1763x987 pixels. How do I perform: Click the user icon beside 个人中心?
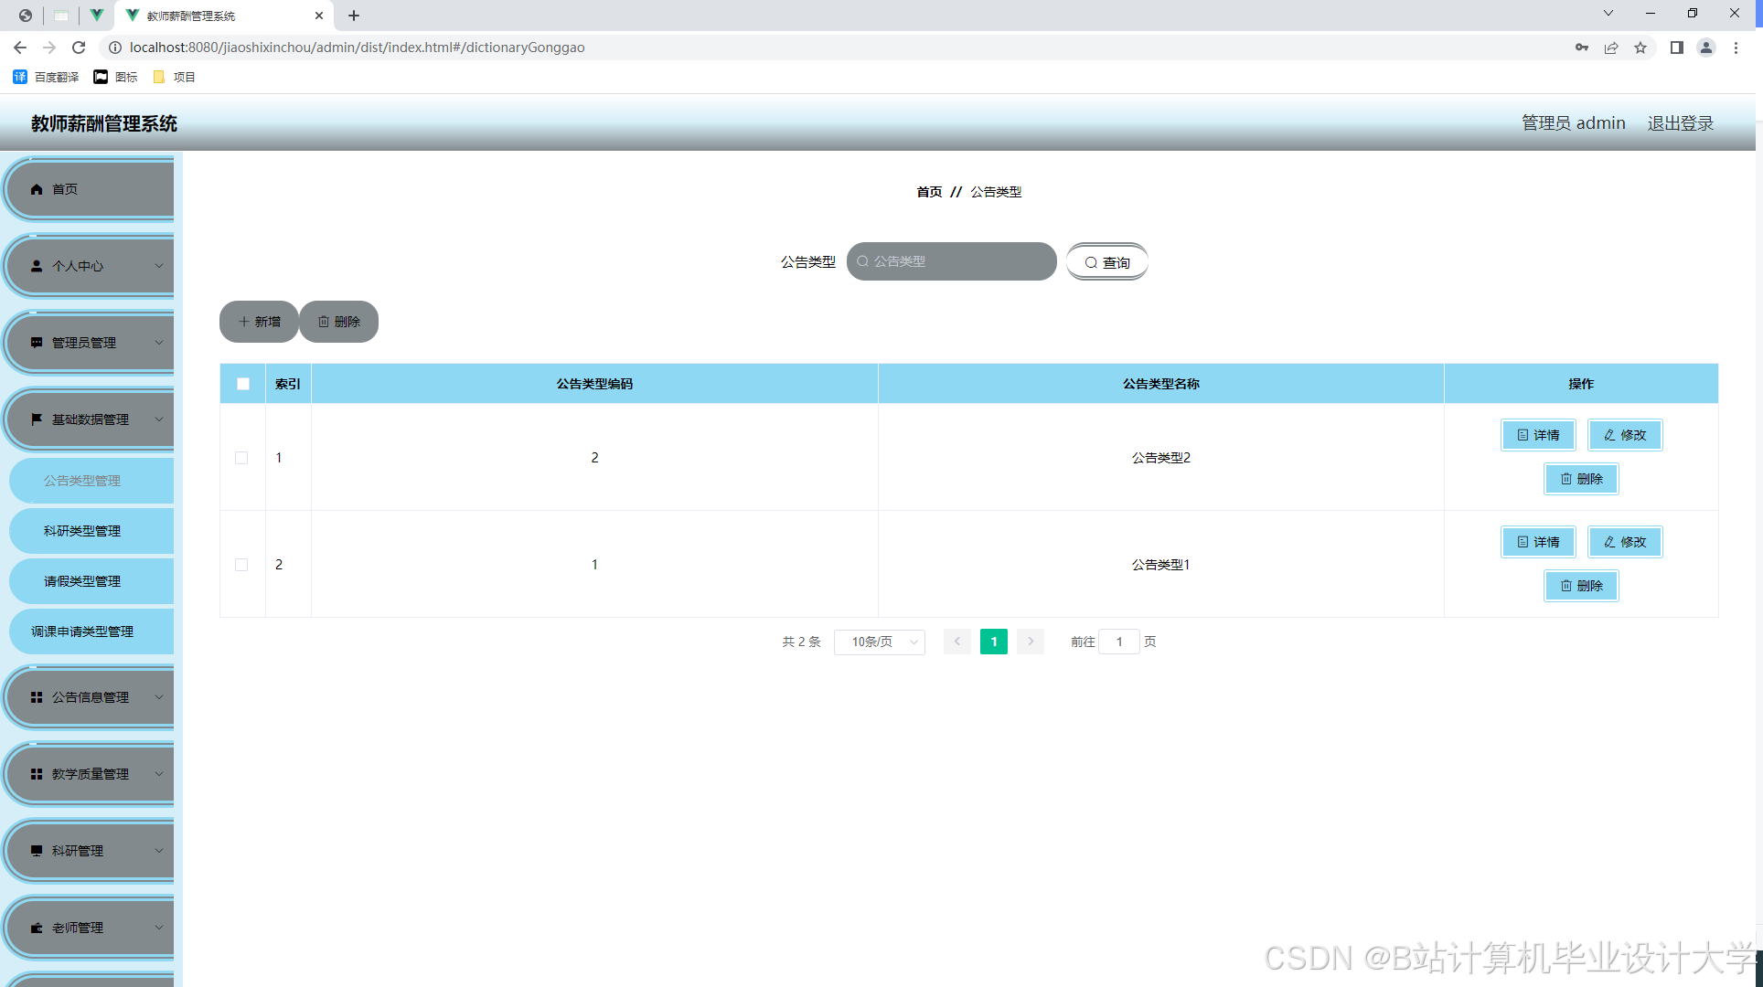pyautogui.click(x=37, y=266)
